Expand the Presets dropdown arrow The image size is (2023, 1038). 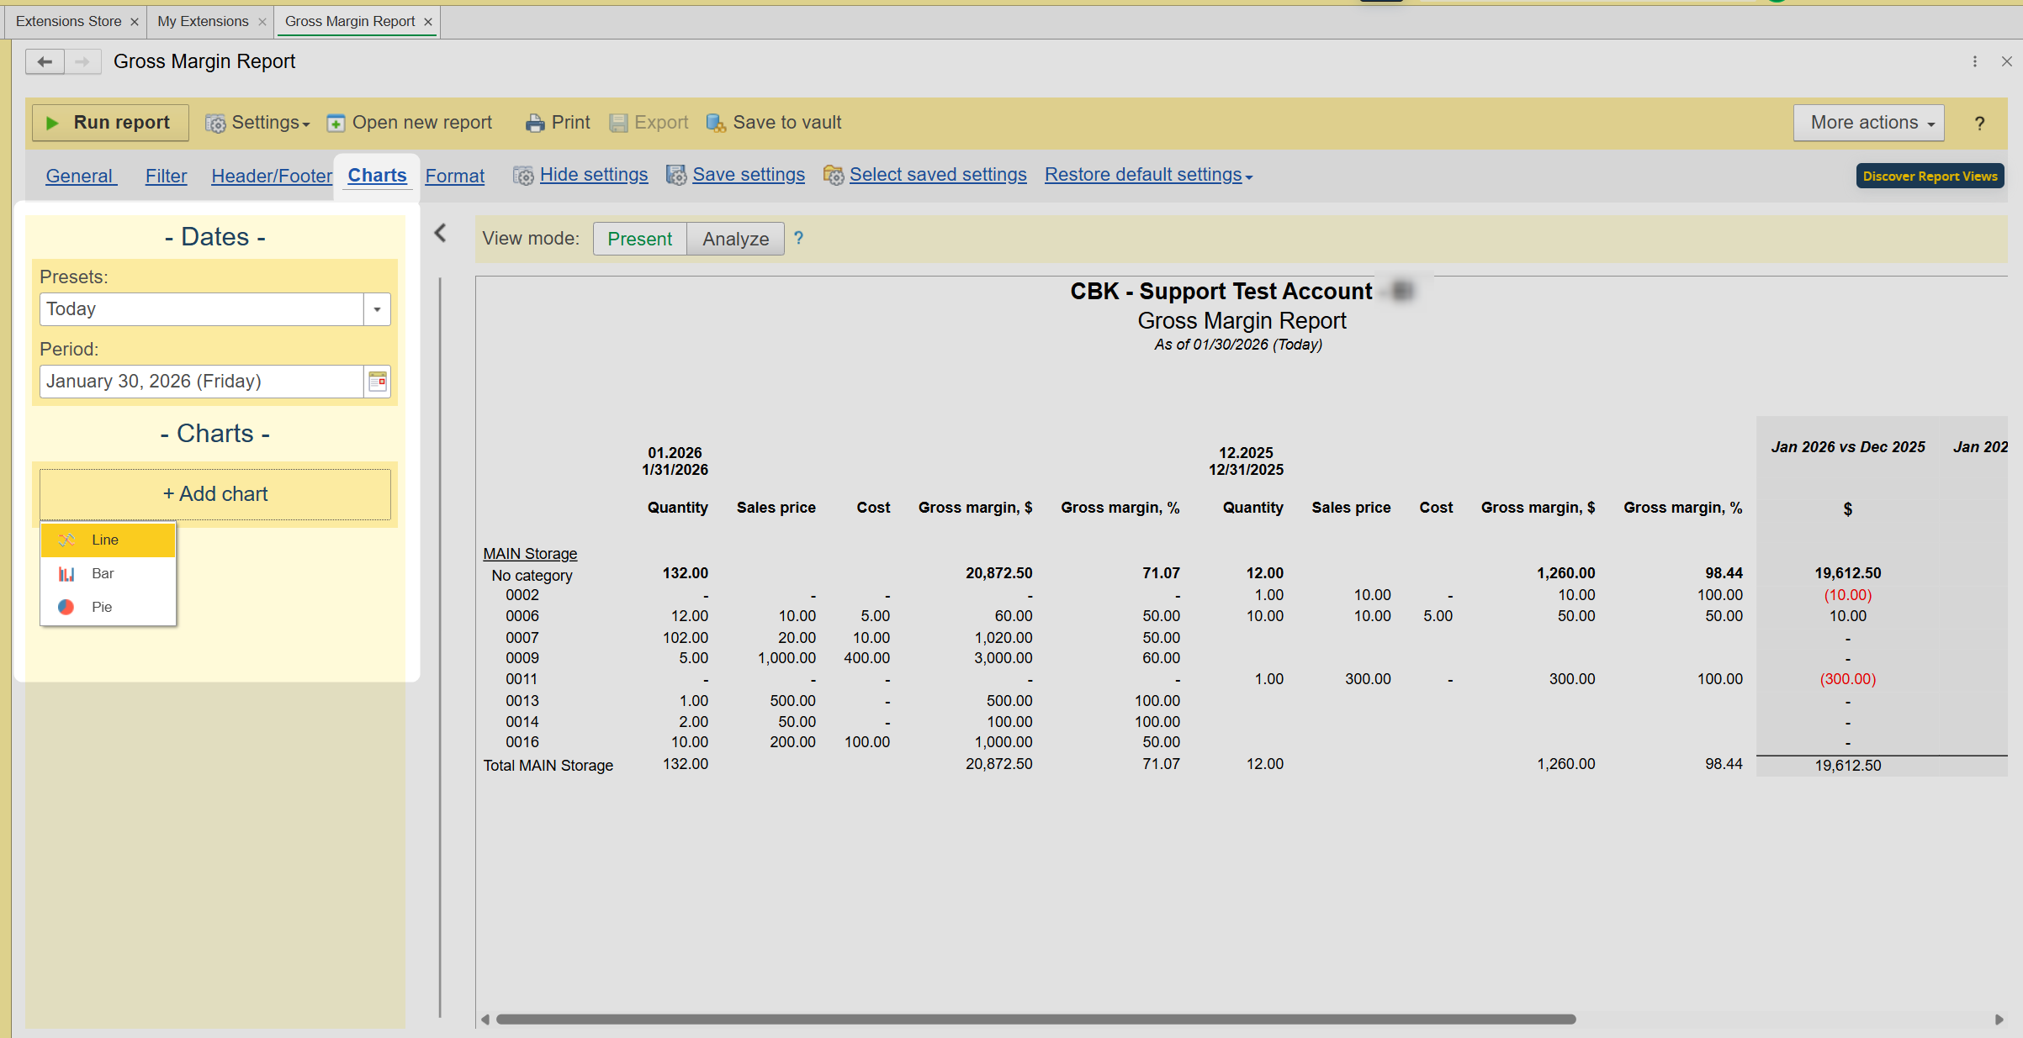point(377,309)
